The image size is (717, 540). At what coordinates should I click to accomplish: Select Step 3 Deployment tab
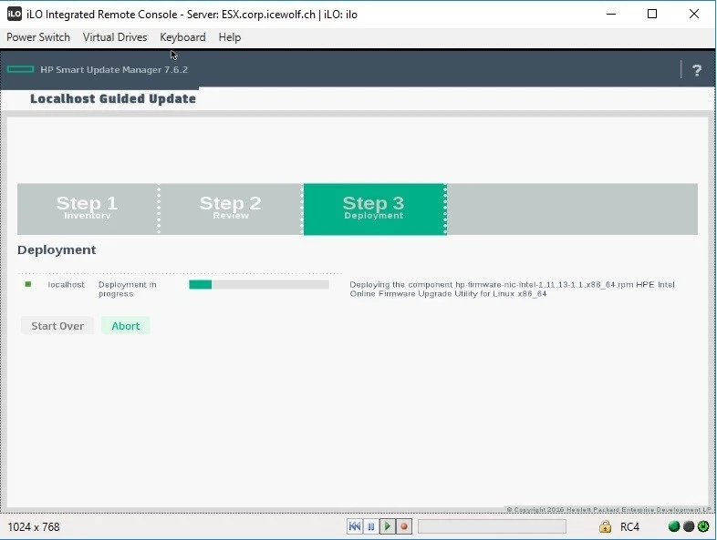click(374, 209)
